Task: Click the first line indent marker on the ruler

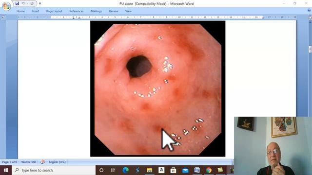Action: (x=73, y=16)
